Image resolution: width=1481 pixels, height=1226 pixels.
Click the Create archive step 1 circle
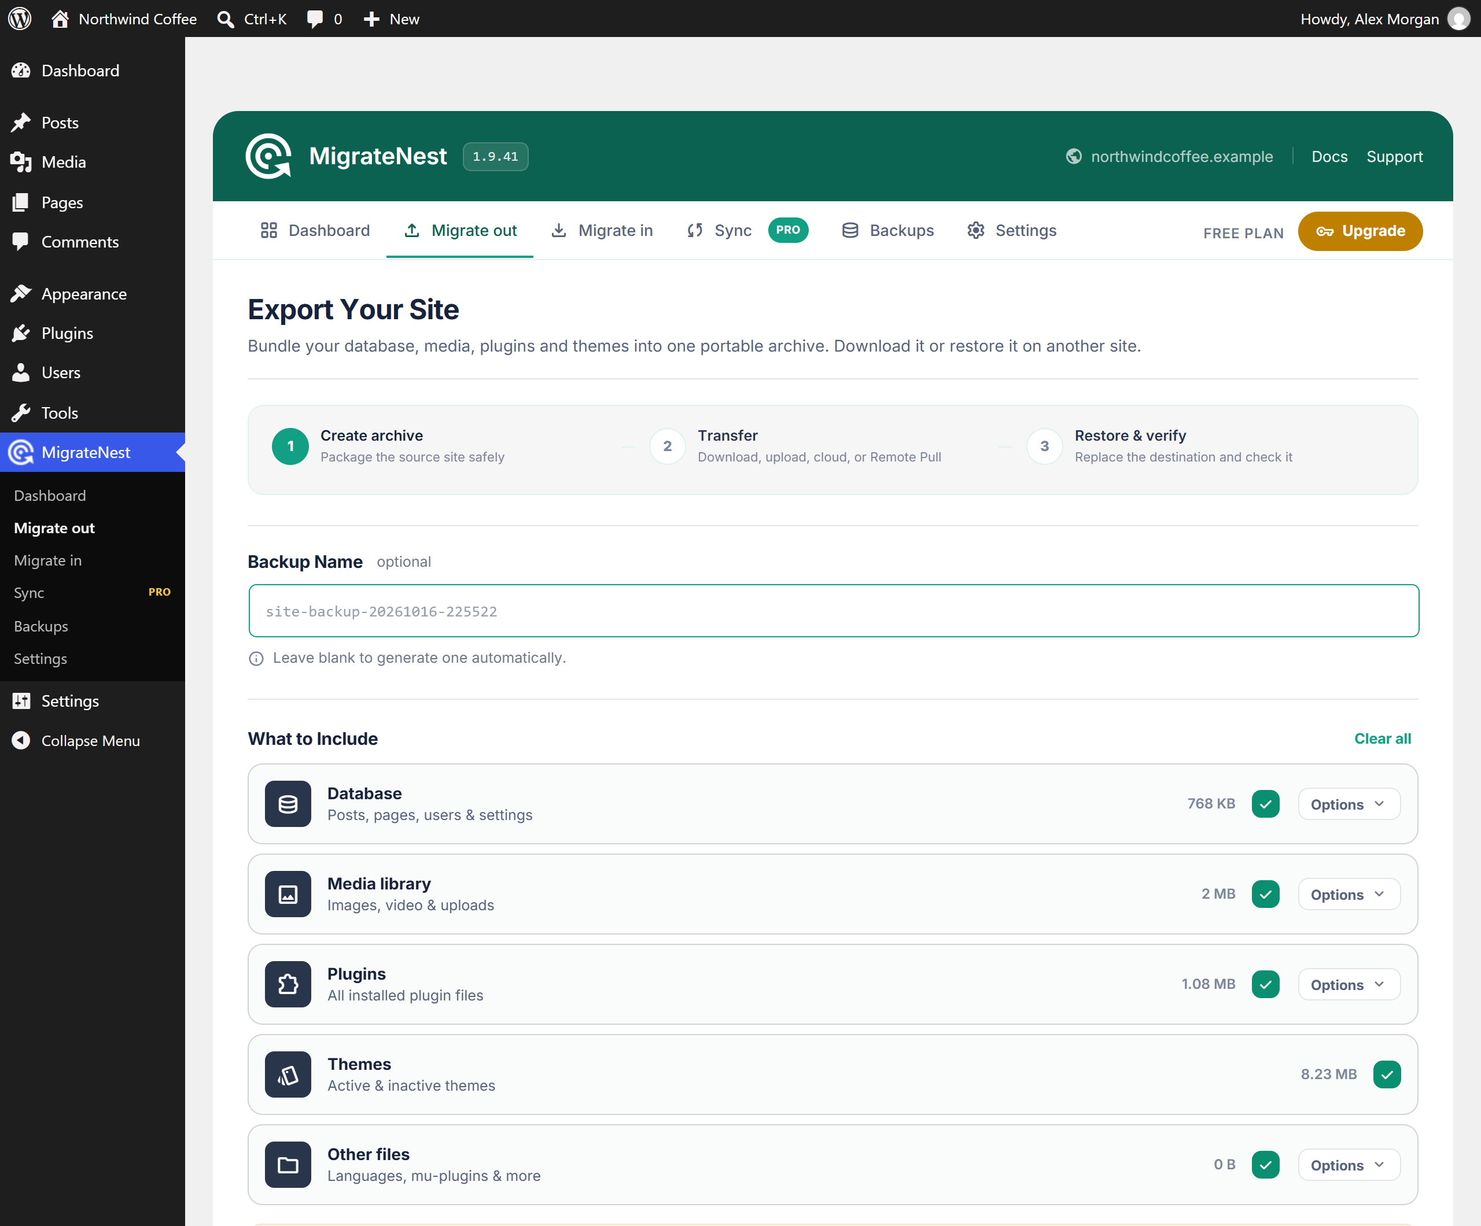pyautogui.click(x=290, y=446)
